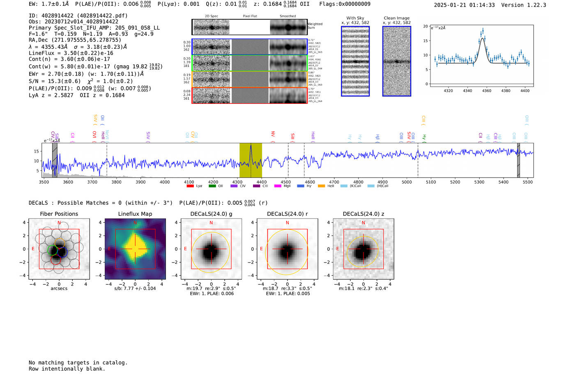Click the s/b: 7.77 +/- 0.104 caption
This screenshot has height=391, width=575.
click(x=135, y=288)
